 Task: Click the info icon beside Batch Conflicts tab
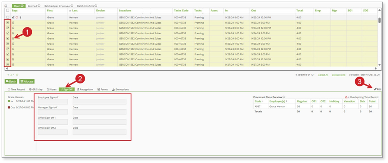96,6
